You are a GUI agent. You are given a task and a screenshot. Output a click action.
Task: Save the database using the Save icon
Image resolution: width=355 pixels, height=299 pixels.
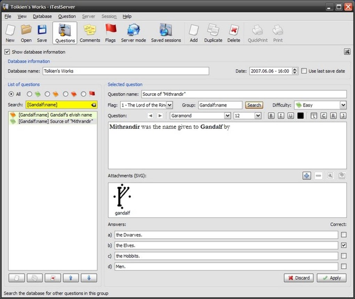pos(42,33)
